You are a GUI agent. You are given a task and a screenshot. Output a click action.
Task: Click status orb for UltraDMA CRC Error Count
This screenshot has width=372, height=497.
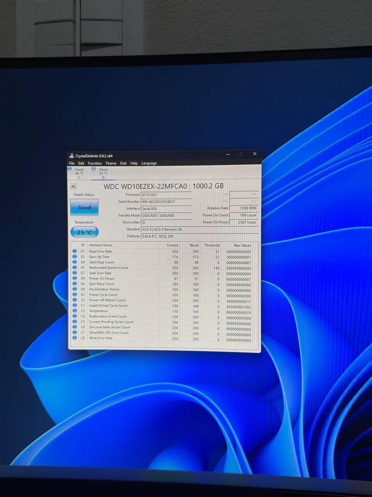[74, 333]
